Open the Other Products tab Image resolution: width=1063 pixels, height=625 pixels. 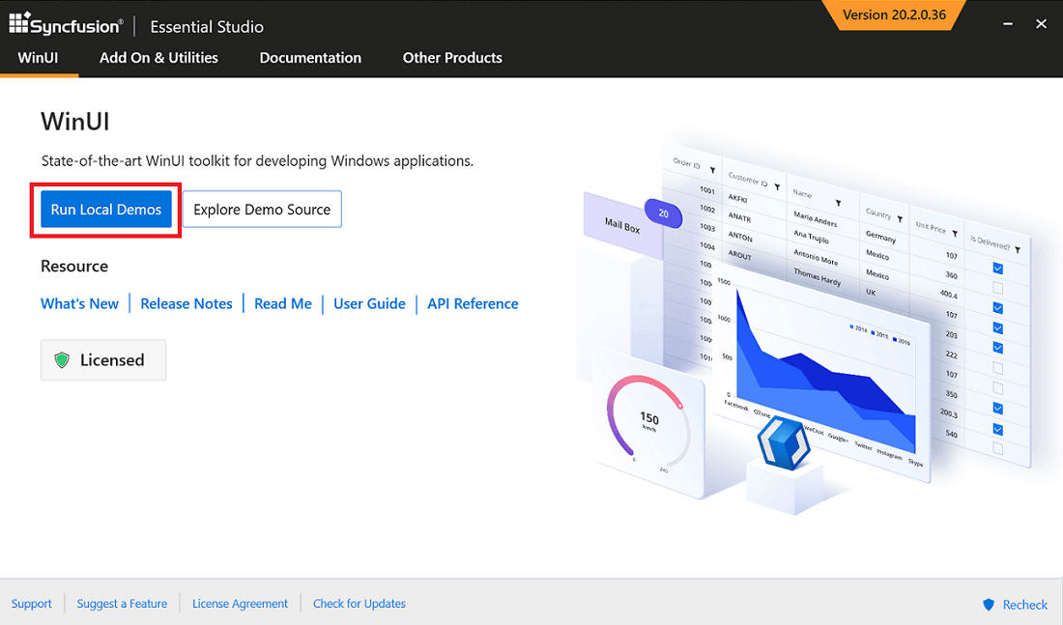point(452,58)
